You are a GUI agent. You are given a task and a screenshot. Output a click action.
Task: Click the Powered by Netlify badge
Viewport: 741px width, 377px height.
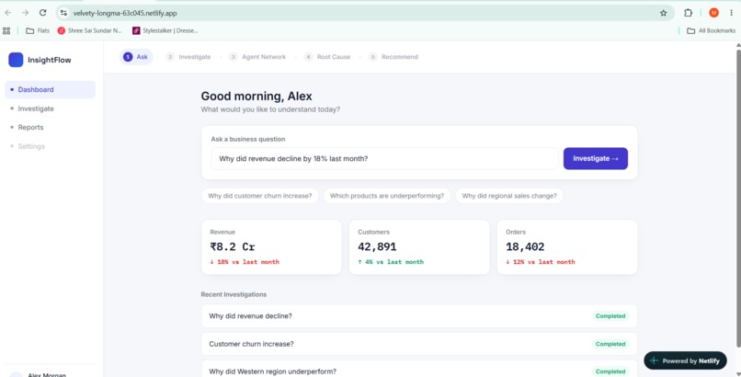click(685, 361)
